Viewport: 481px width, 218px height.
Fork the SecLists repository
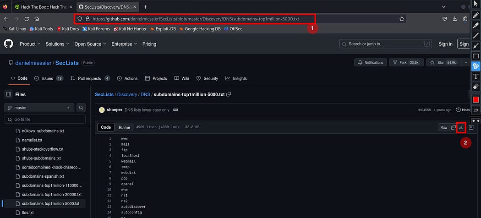click(406, 63)
